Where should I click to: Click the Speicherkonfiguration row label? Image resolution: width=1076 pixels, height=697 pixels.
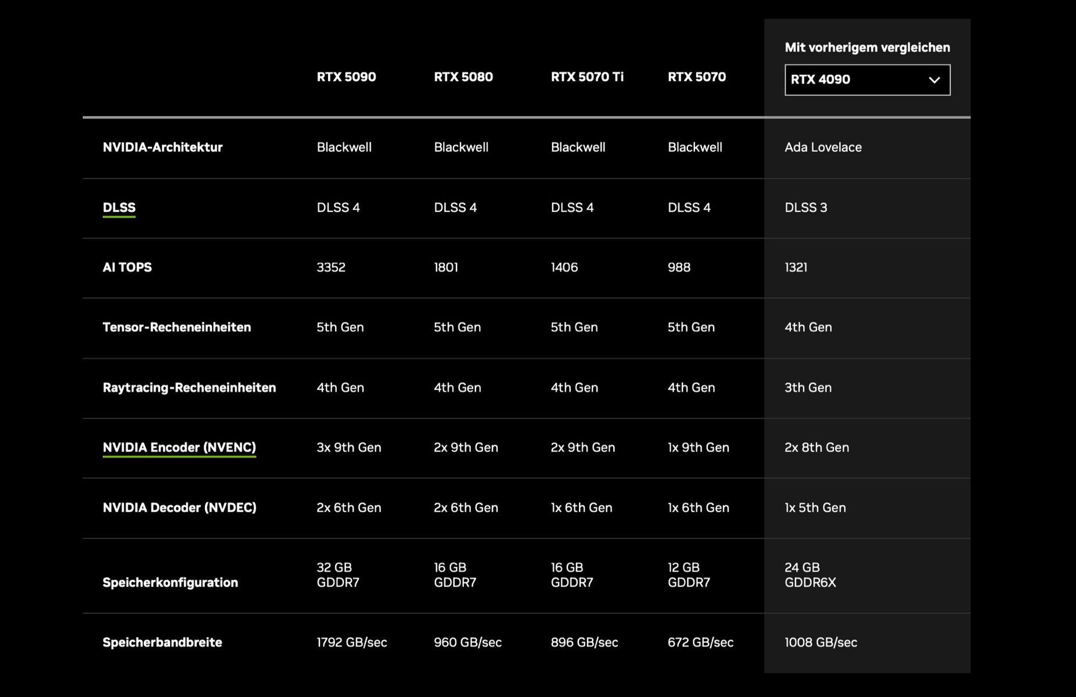tap(170, 583)
